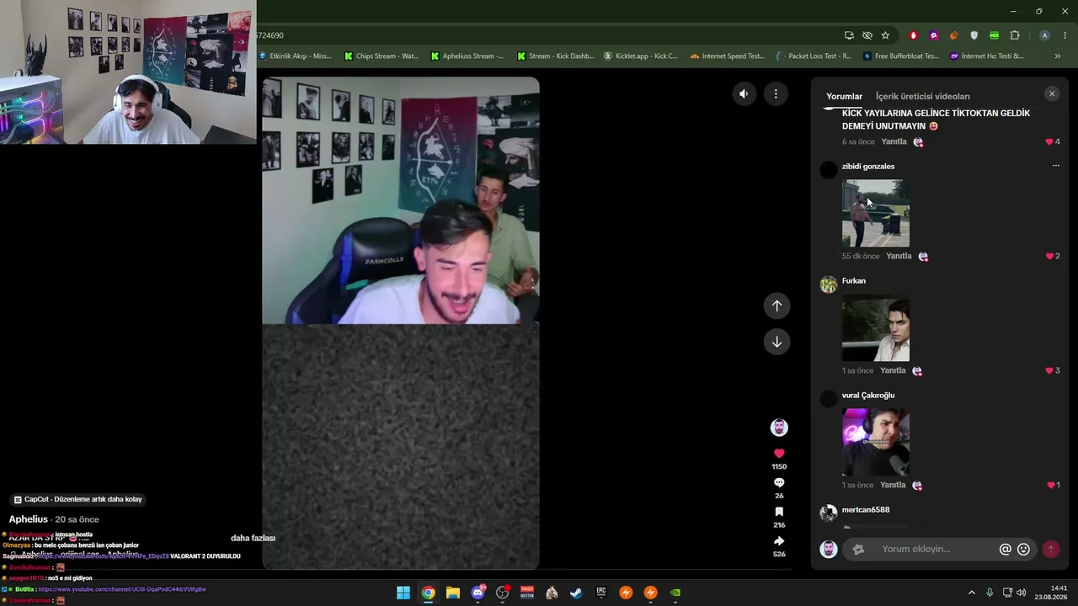Open Internet Speed Test bookmark
The height and width of the screenshot is (606, 1078).
click(x=728, y=56)
